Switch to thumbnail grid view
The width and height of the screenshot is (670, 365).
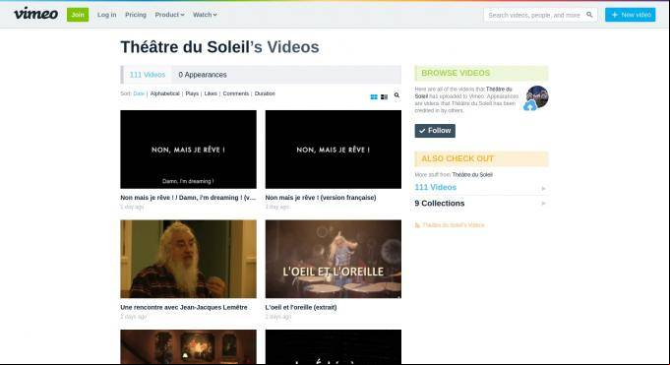point(374,97)
